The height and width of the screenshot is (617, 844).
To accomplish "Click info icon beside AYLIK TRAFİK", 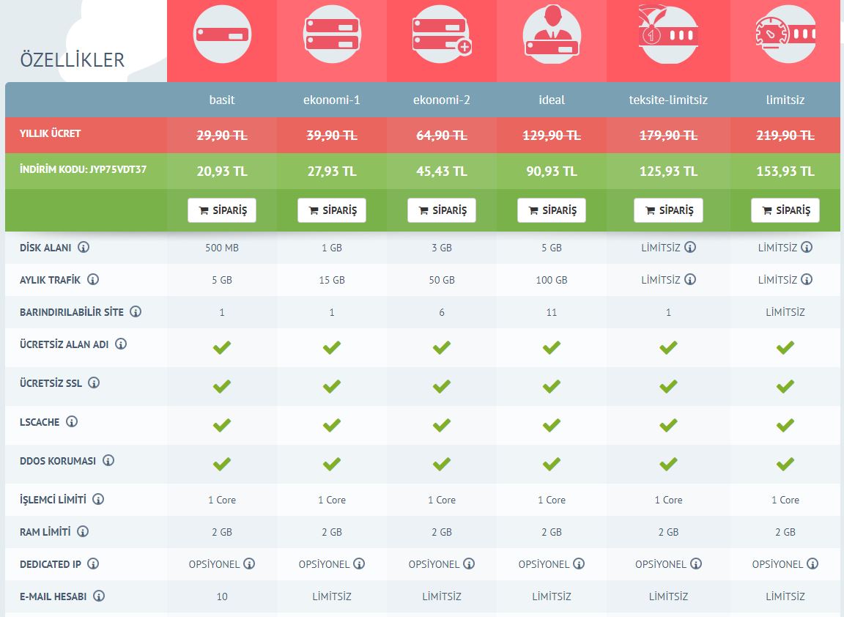I will pyautogui.click(x=93, y=279).
